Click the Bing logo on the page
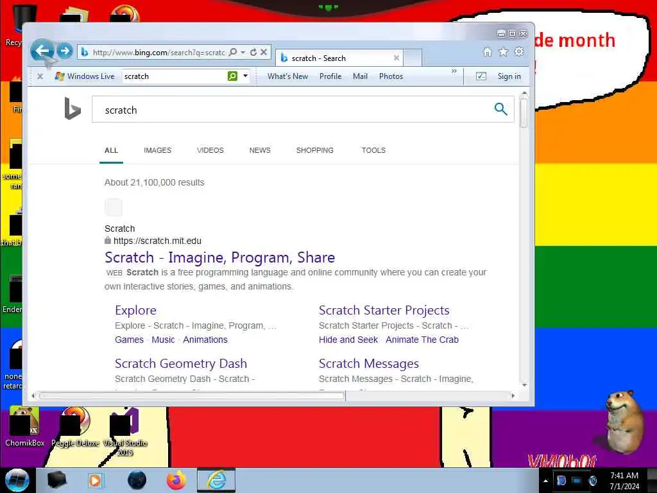Screen dimensions: 657x493 click(x=72, y=108)
